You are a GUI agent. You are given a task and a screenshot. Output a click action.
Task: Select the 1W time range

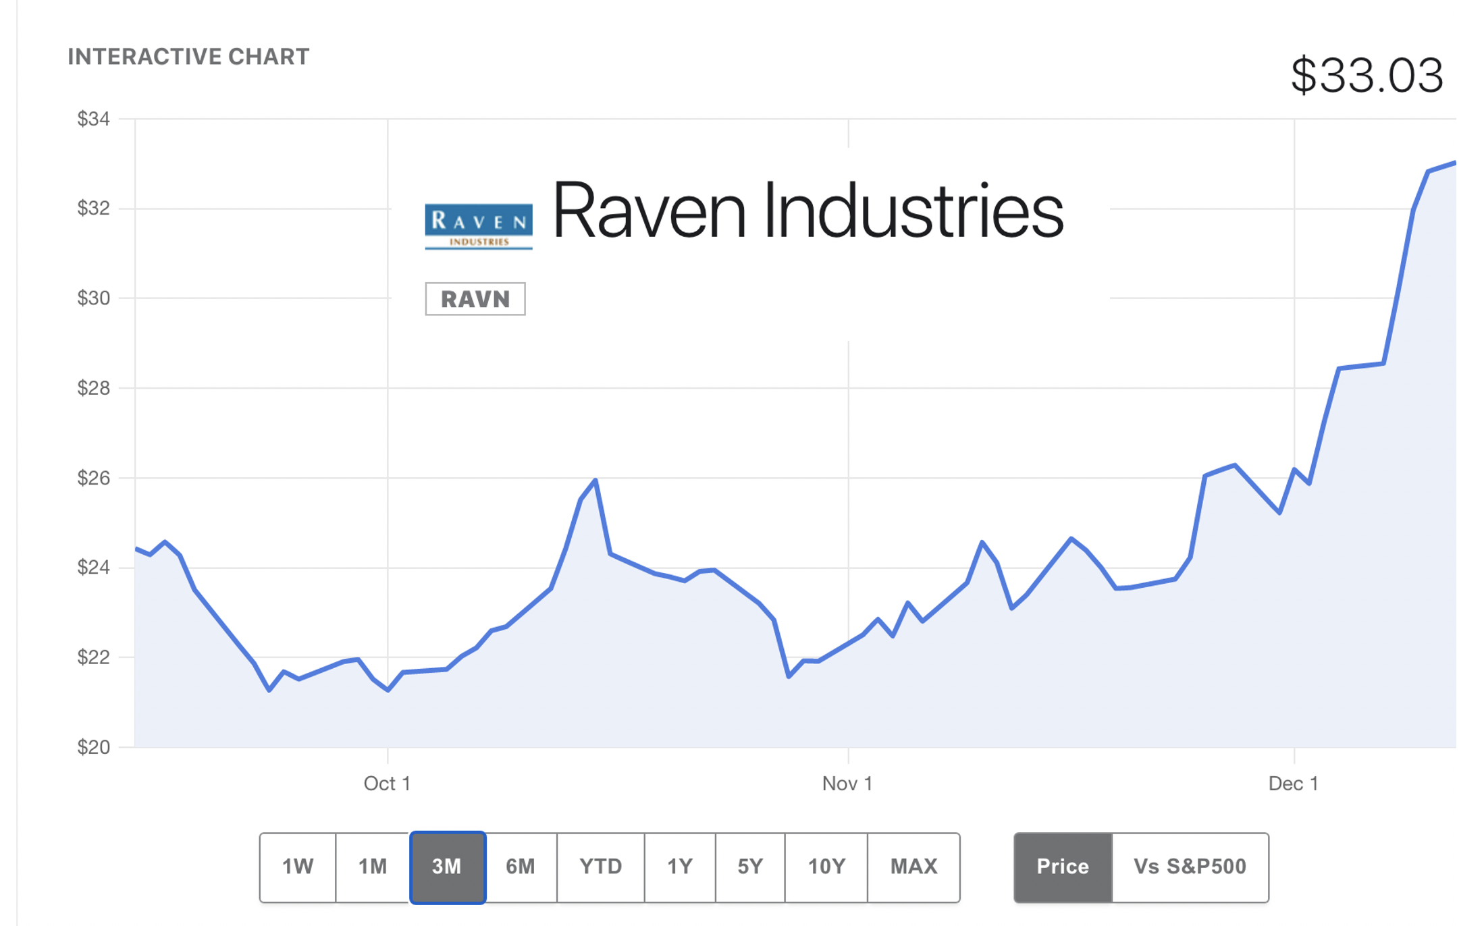click(298, 867)
